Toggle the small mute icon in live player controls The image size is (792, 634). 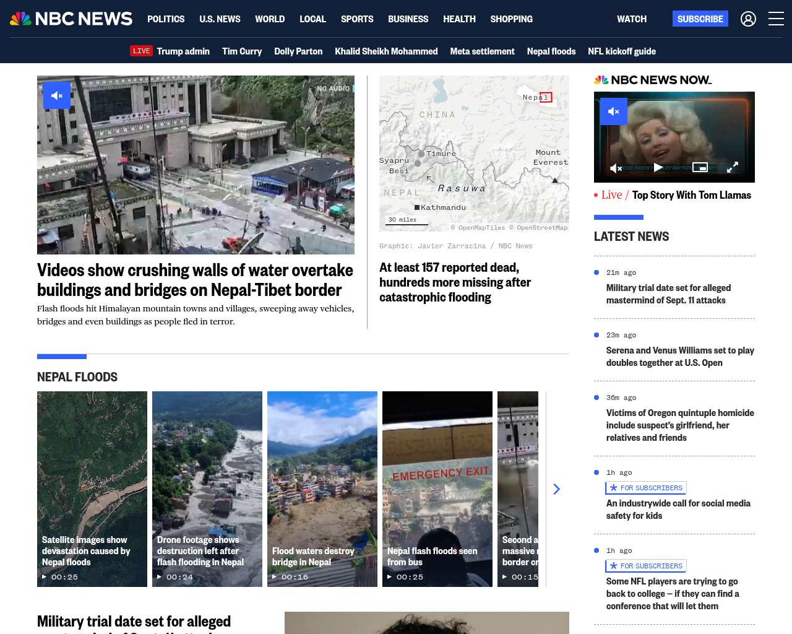(616, 168)
